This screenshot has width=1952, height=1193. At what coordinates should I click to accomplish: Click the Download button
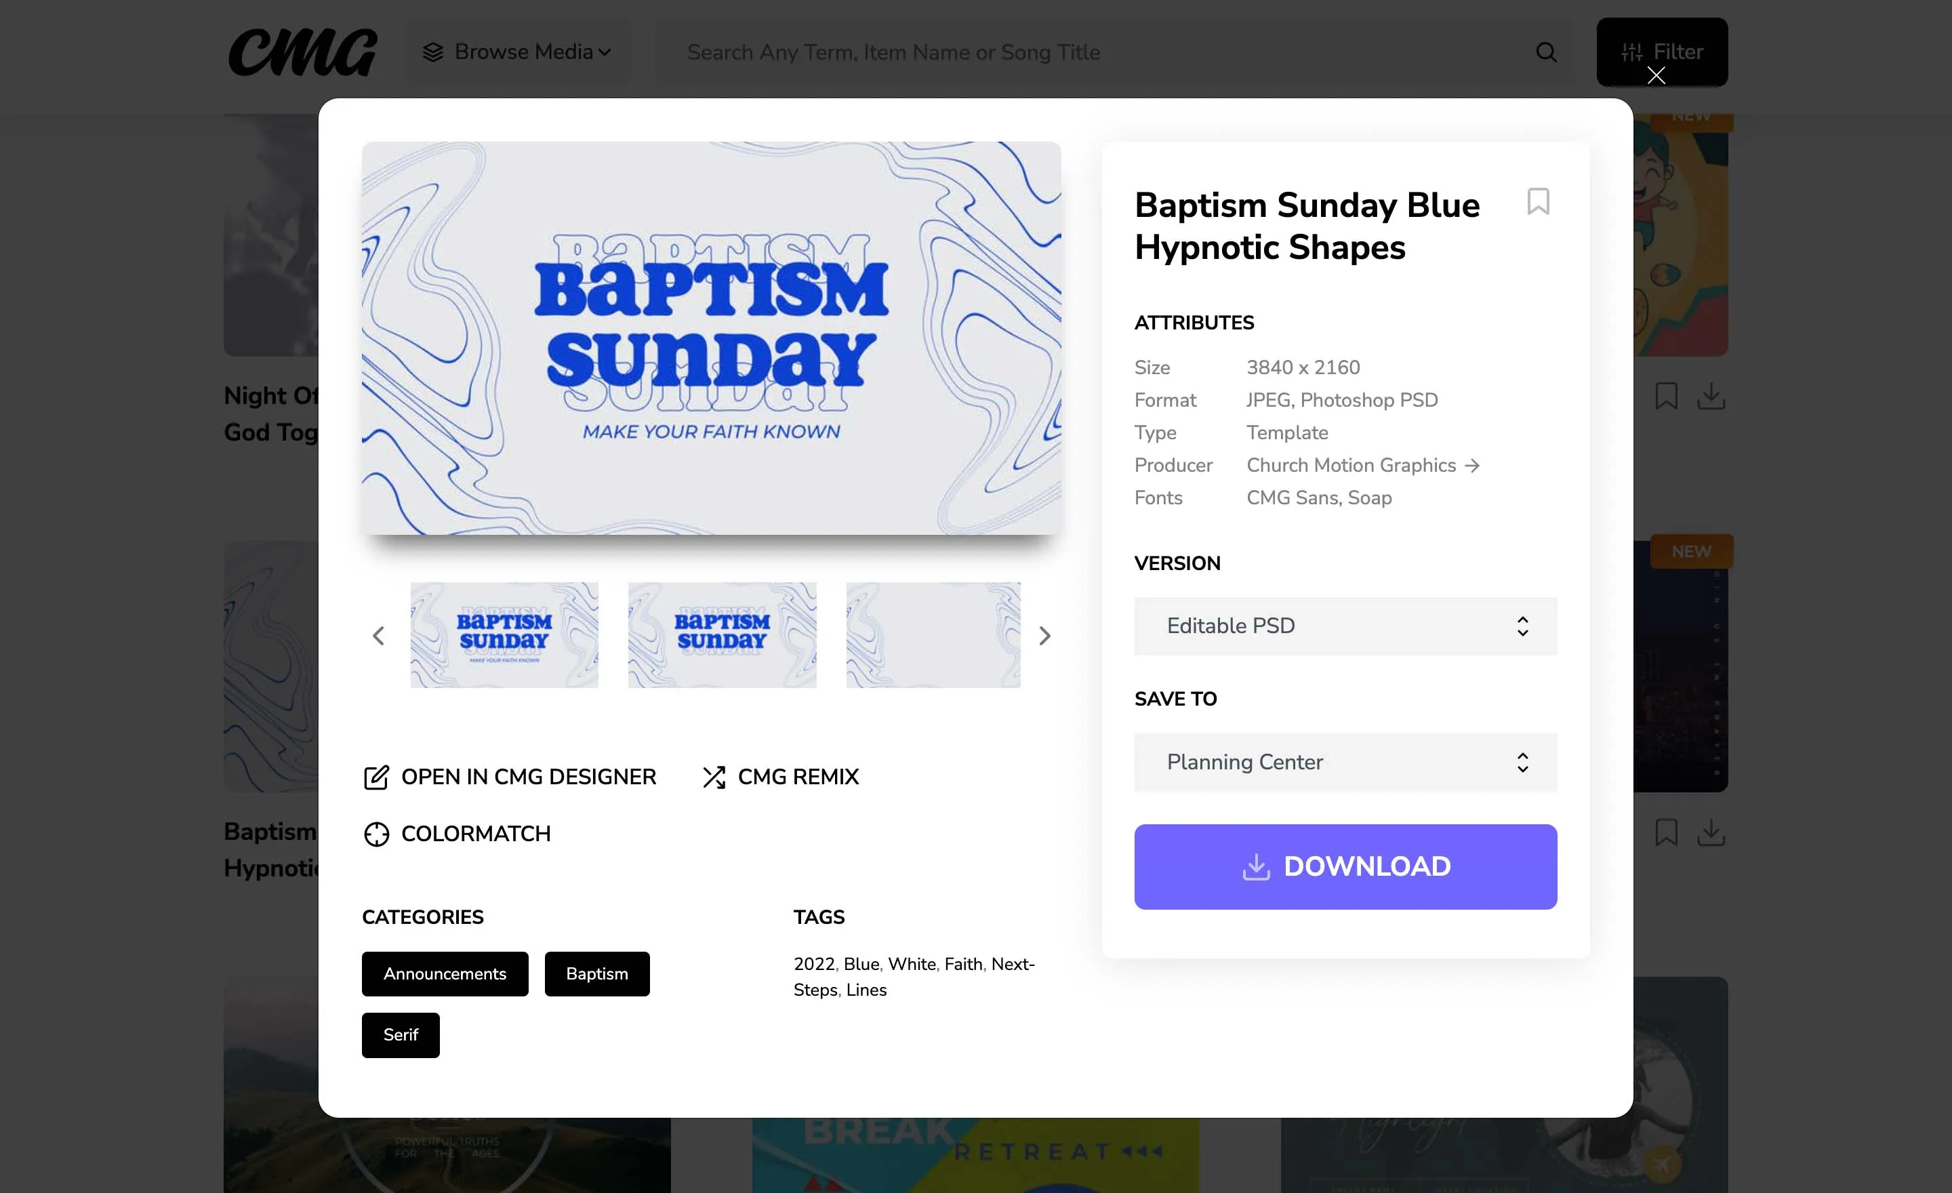coord(1345,866)
